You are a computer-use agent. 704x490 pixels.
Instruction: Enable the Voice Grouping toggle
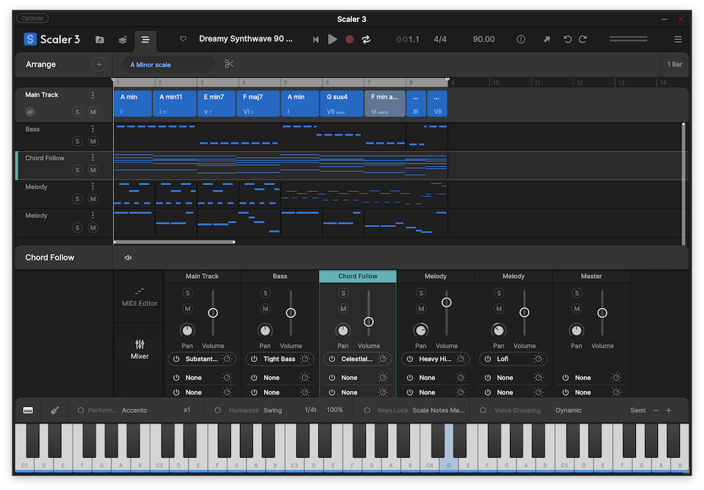[x=483, y=410]
